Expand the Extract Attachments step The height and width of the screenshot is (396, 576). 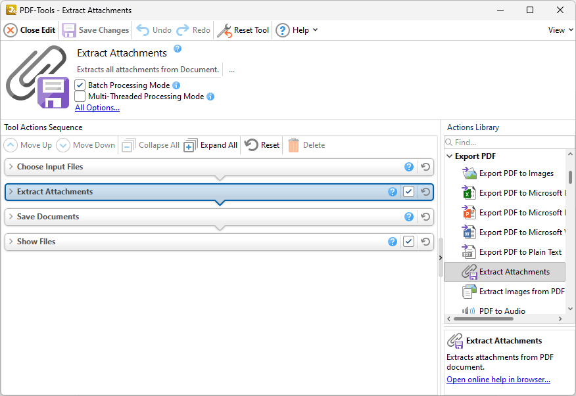(11, 192)
